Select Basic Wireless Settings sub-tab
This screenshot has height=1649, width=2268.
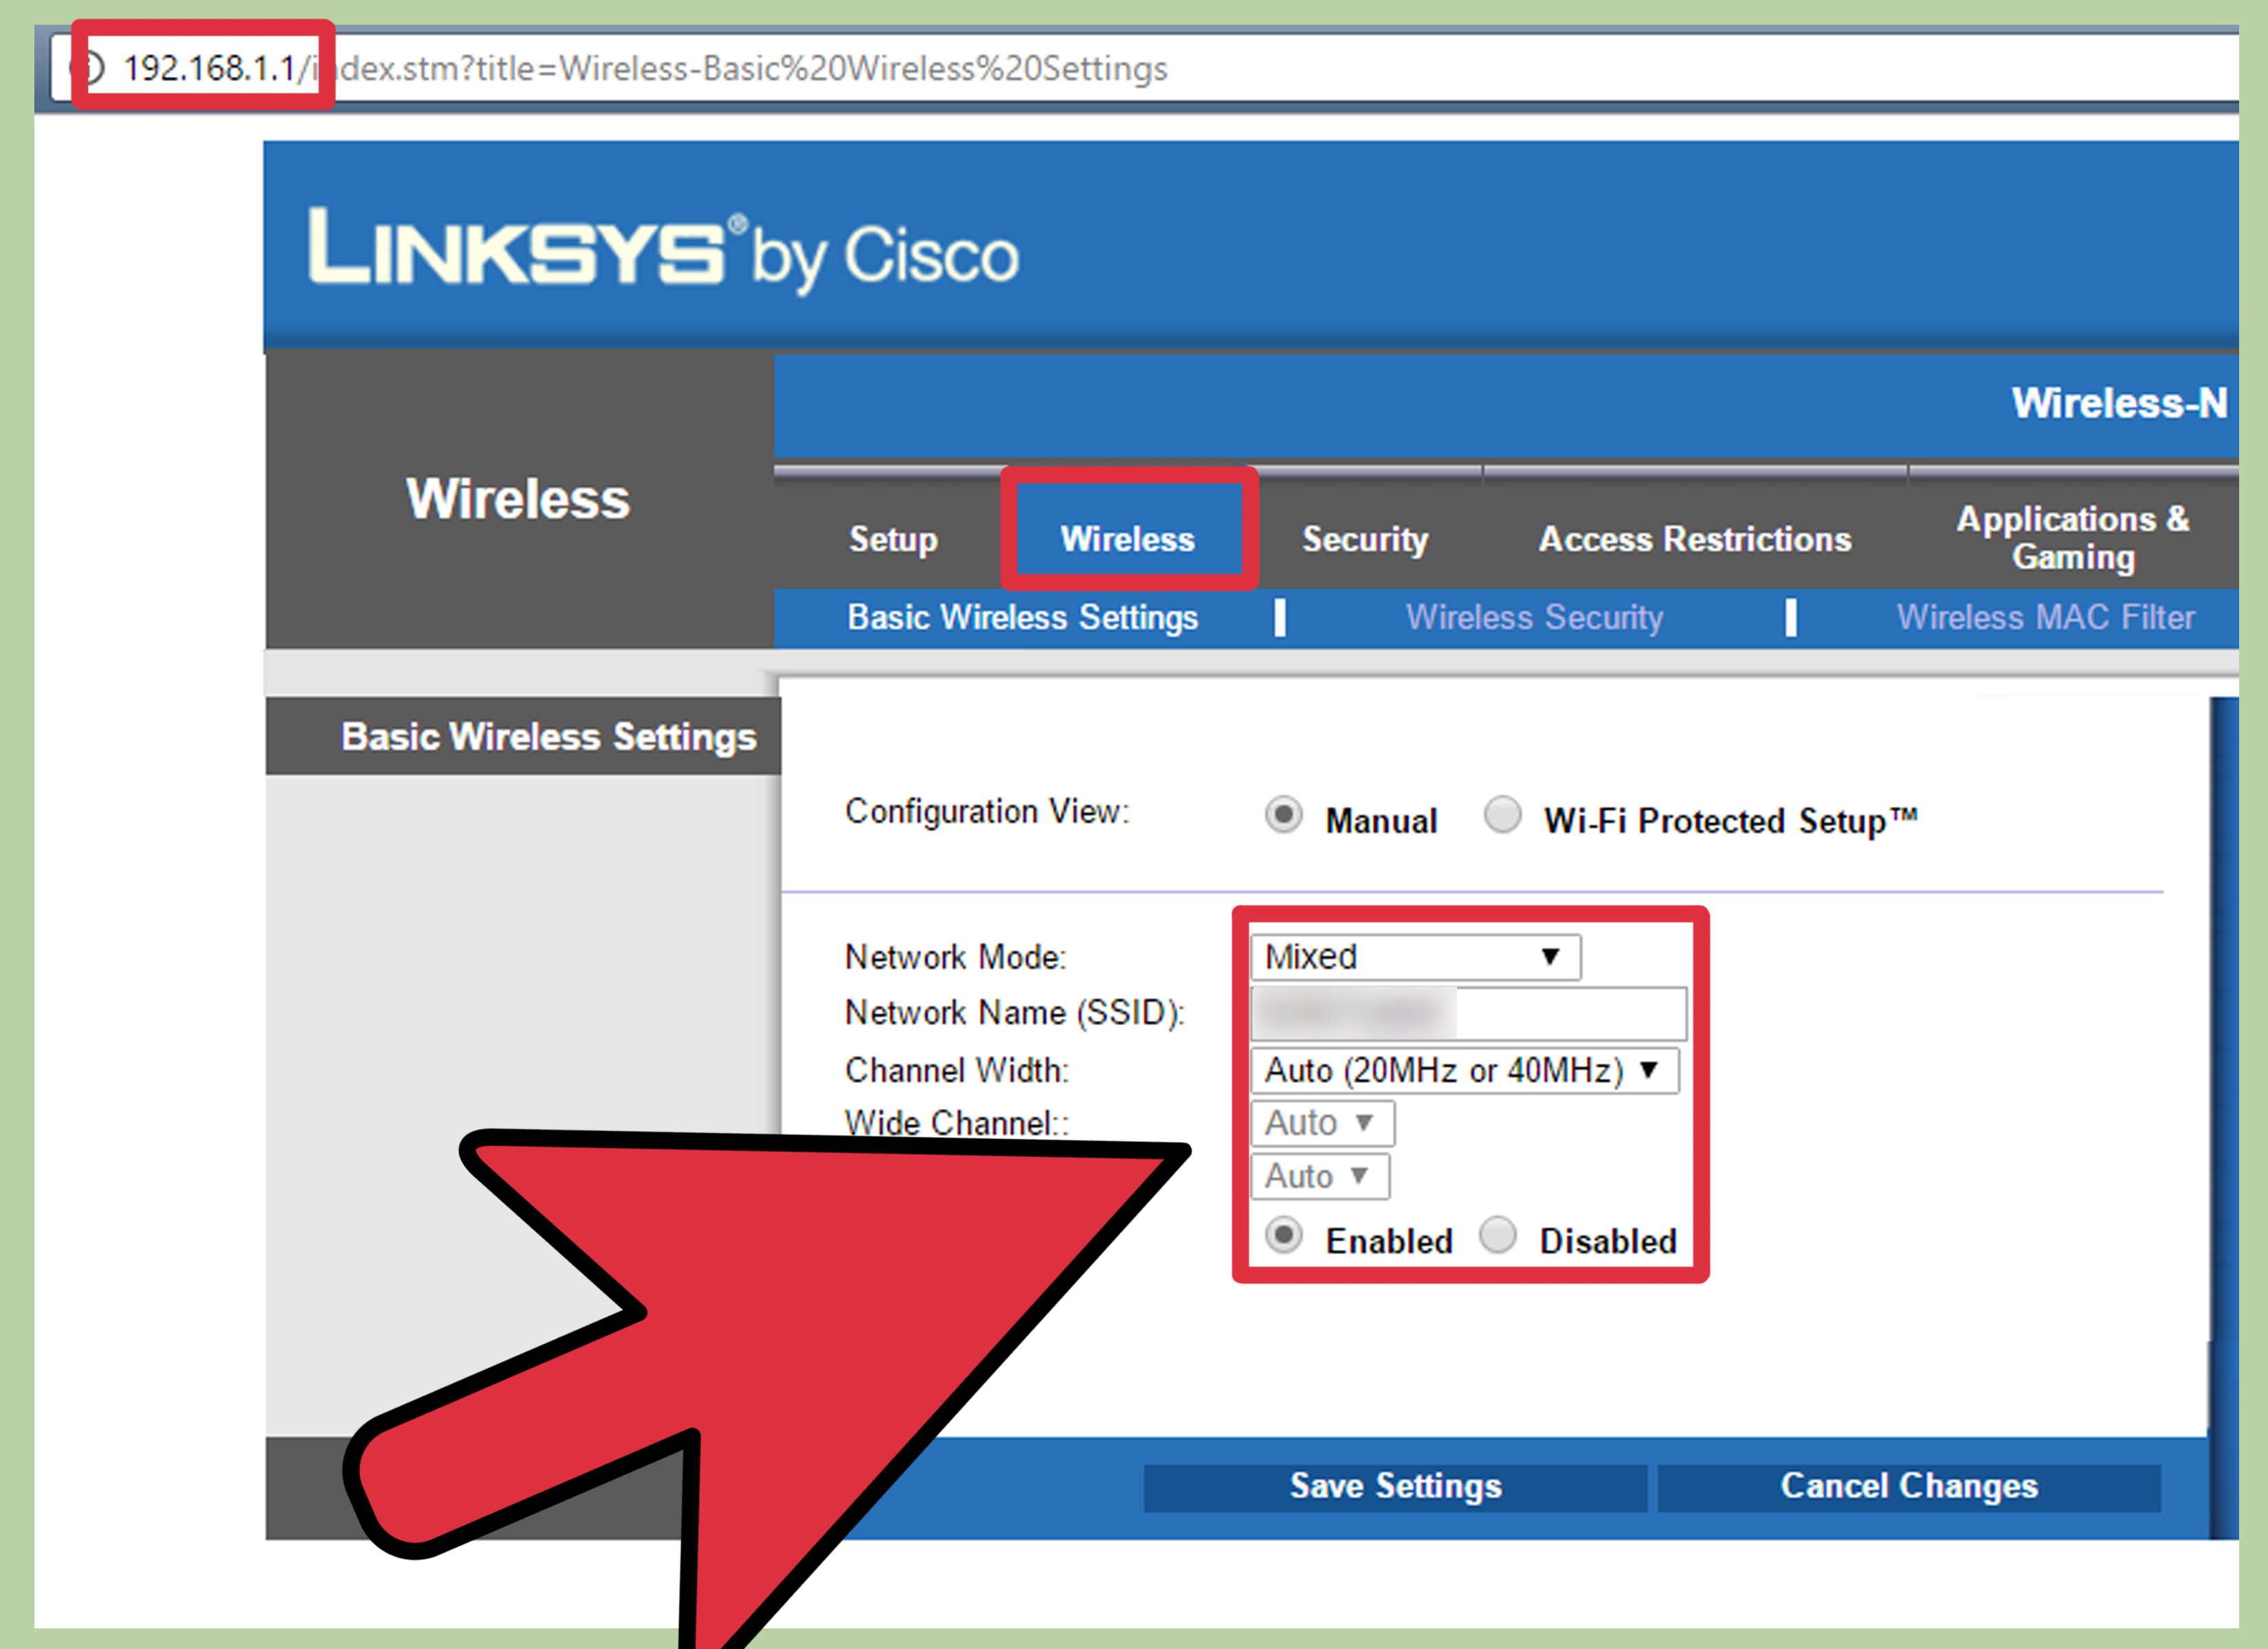[x=1022, y=617]
